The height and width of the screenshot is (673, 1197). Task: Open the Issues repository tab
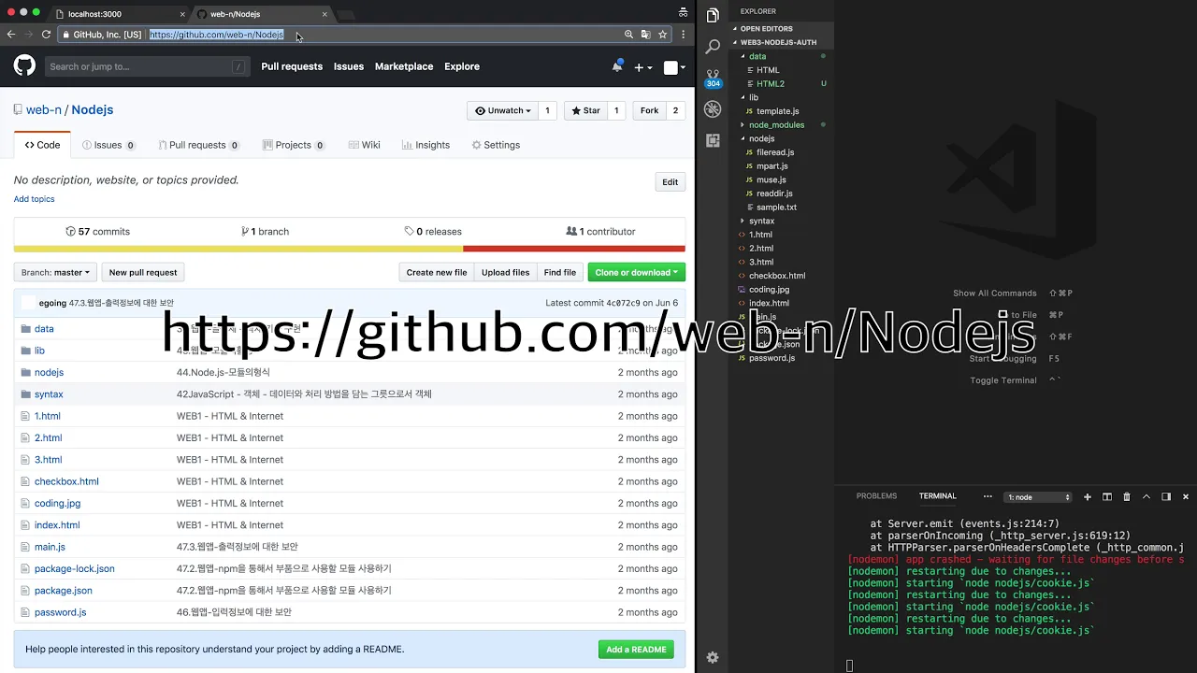click(x=108, y=145)
